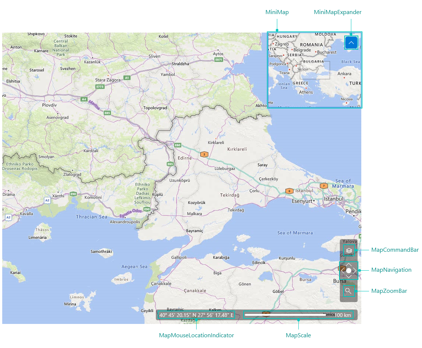Click the route shield 6 near Istanbul
Screen dimensions: 422x348
tap(289, 191)
